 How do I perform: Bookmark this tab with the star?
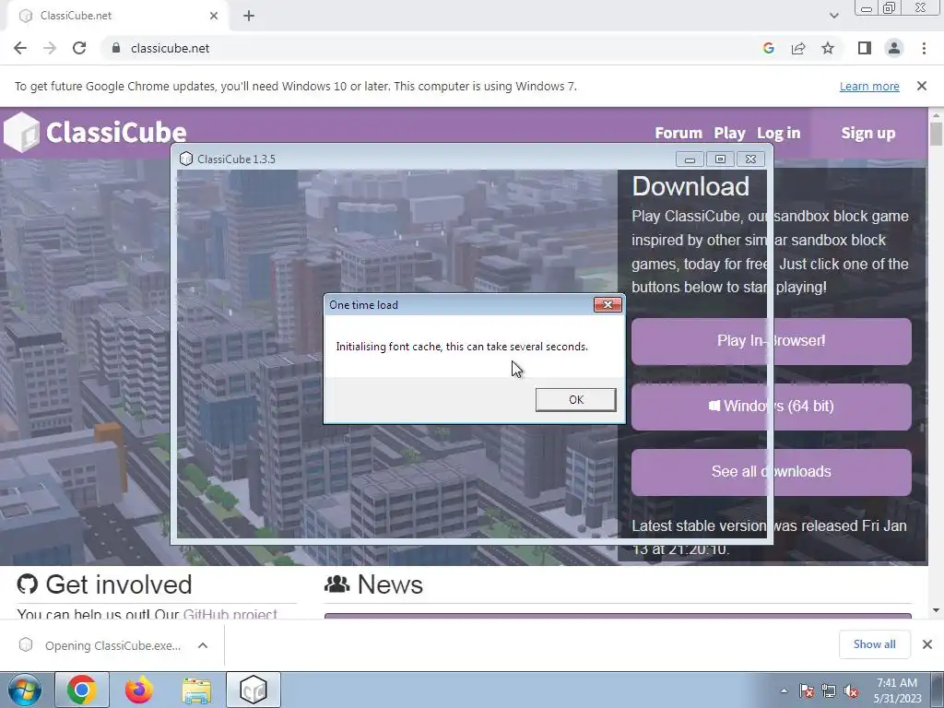tap(828, 48)
